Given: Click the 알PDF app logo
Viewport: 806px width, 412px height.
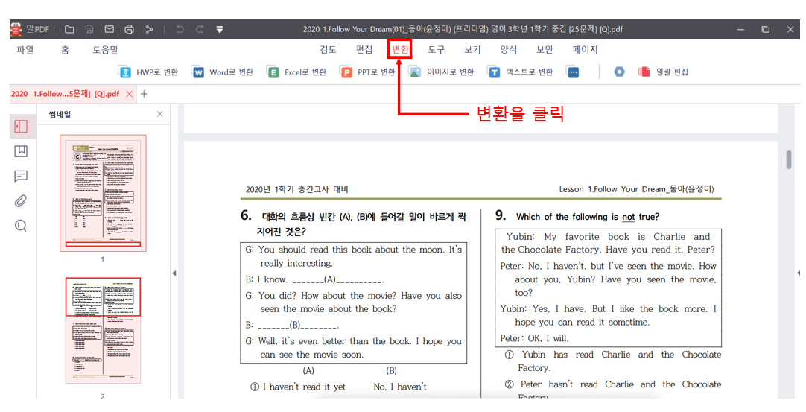Looking at the screenshot, I should pos(16,29).
